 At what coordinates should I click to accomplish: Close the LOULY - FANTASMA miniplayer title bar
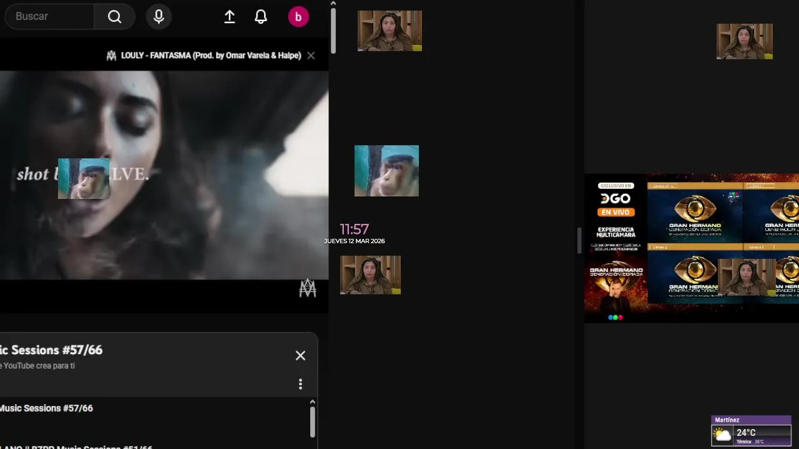click(311, 56)
